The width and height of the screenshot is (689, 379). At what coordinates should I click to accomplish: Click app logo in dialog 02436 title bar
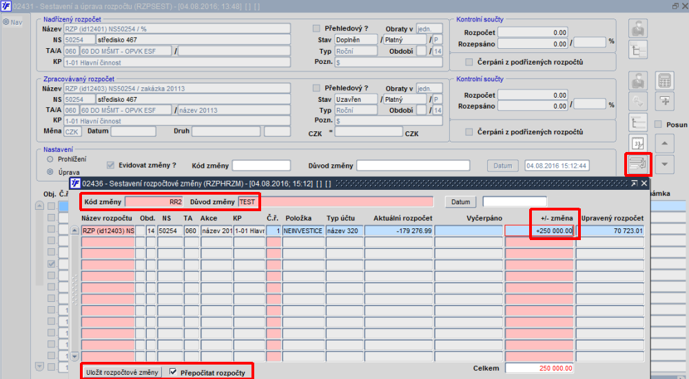[75, 184]
